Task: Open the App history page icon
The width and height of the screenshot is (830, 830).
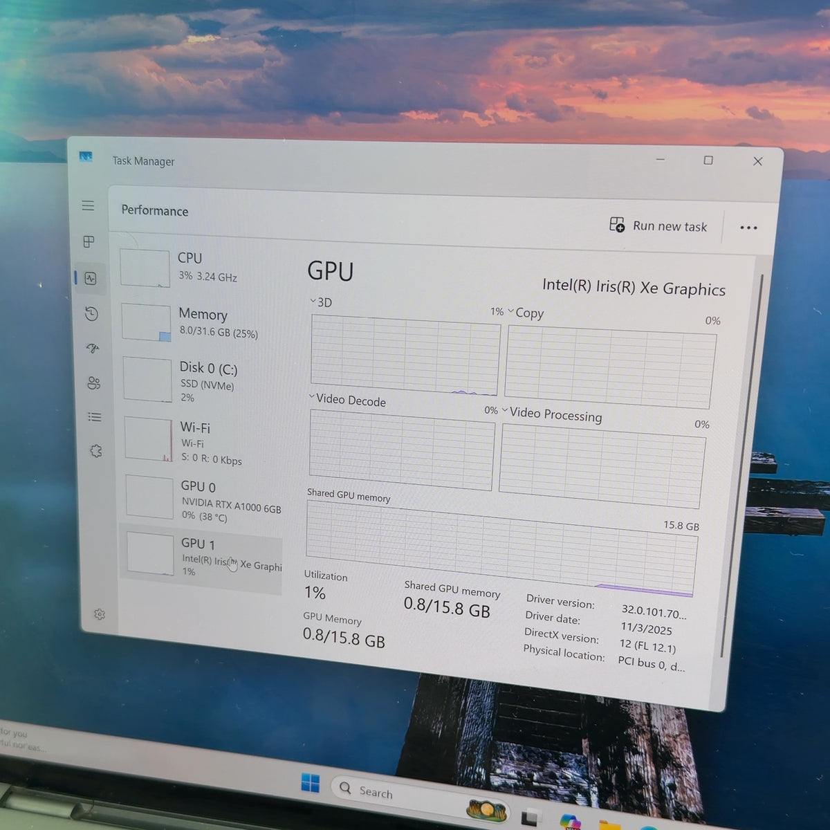Action: 91,314
